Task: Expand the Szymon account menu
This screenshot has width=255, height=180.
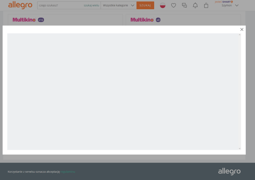Action: 230,5
